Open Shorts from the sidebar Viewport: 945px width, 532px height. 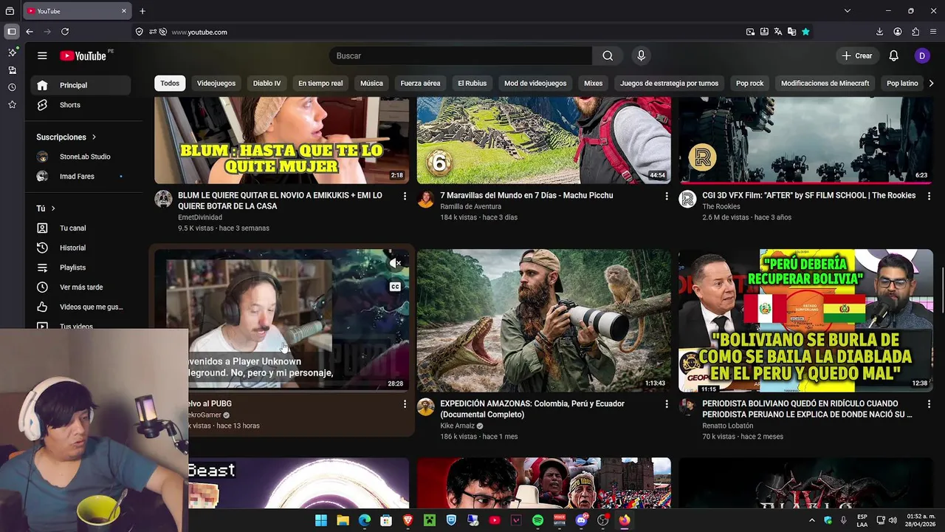pos(80,105)
